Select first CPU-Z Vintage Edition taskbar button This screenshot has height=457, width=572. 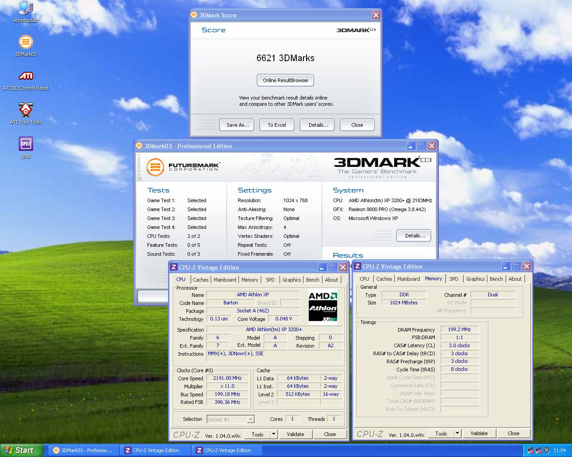tap(155, 450)
